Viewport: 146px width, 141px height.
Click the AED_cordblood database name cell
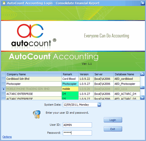(x=127, y=79)
